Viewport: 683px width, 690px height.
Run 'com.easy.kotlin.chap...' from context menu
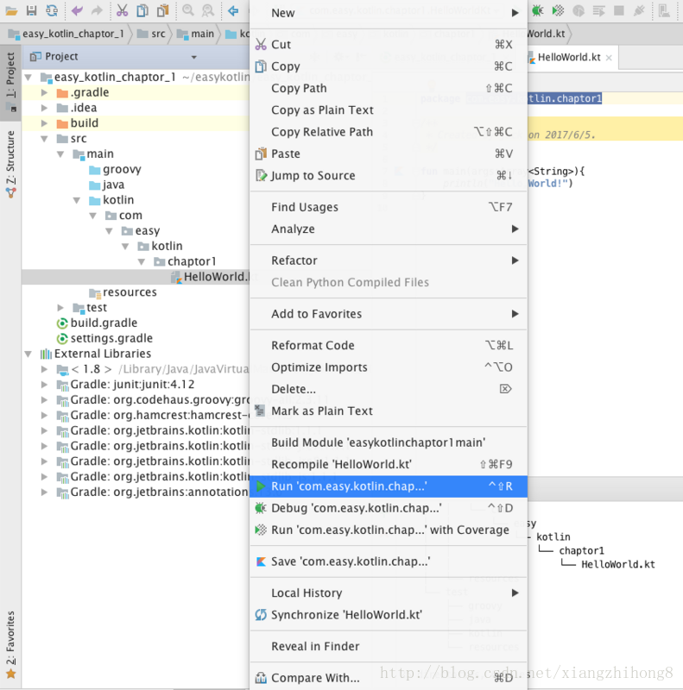(x=389, y=486)
